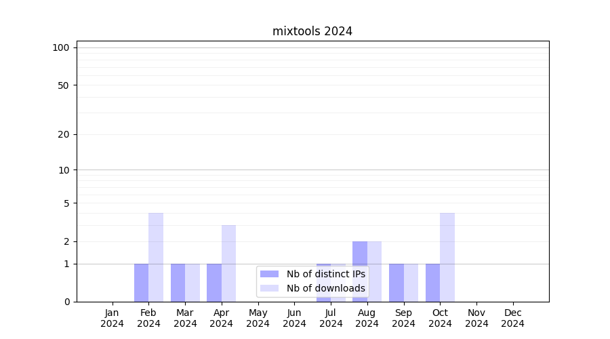The height and width of the screenshot is (339, 610).
Task: Click the light blue legend swatch for downloads
Action: [x=269, y=288]
